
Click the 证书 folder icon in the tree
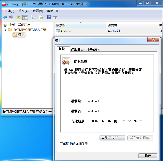[15, 35]
